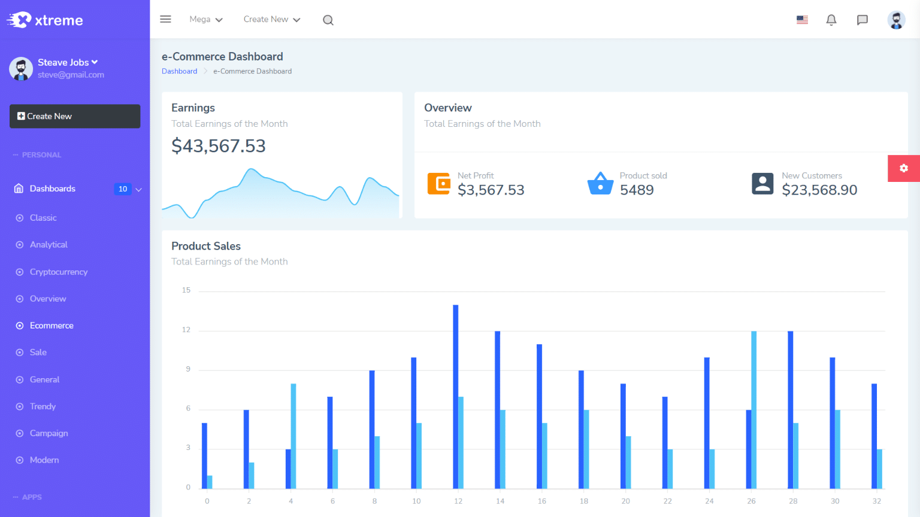Click the tallest bar at x-axis 12
Screen dimensions: 920x517
(456, 397)
